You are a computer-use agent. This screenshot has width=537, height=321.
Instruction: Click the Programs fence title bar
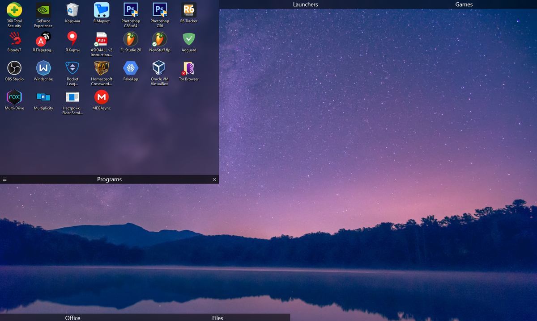109,179
